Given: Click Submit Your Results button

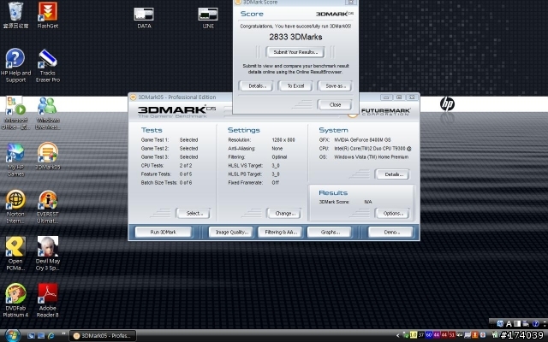Looking at the screenshot, I should point(295,52).
